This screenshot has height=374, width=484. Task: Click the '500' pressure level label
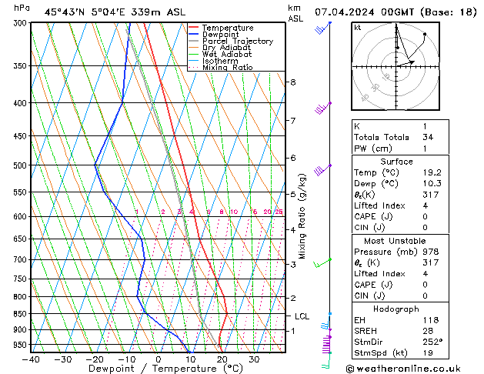[x=22, y=165]
